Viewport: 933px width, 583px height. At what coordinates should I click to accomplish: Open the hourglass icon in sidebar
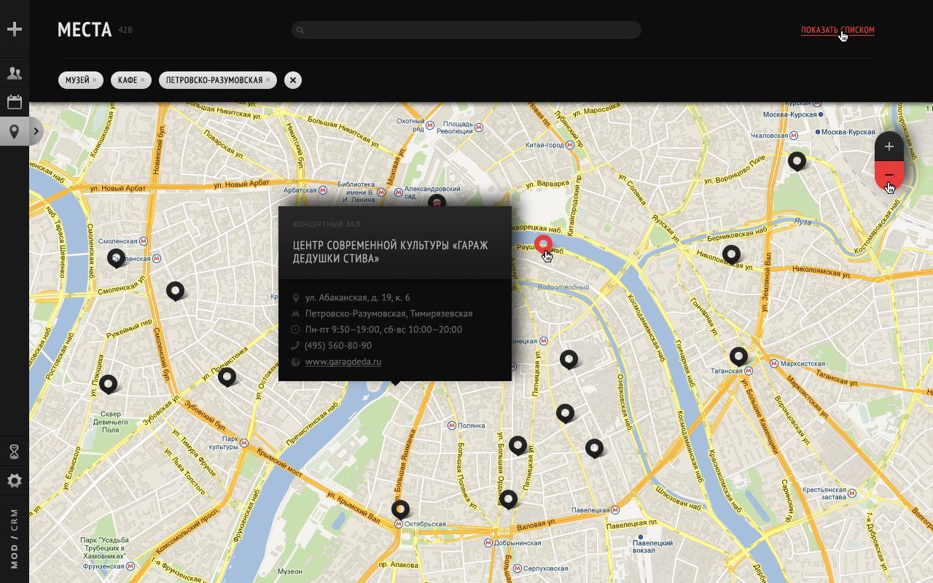click(14, 452)
